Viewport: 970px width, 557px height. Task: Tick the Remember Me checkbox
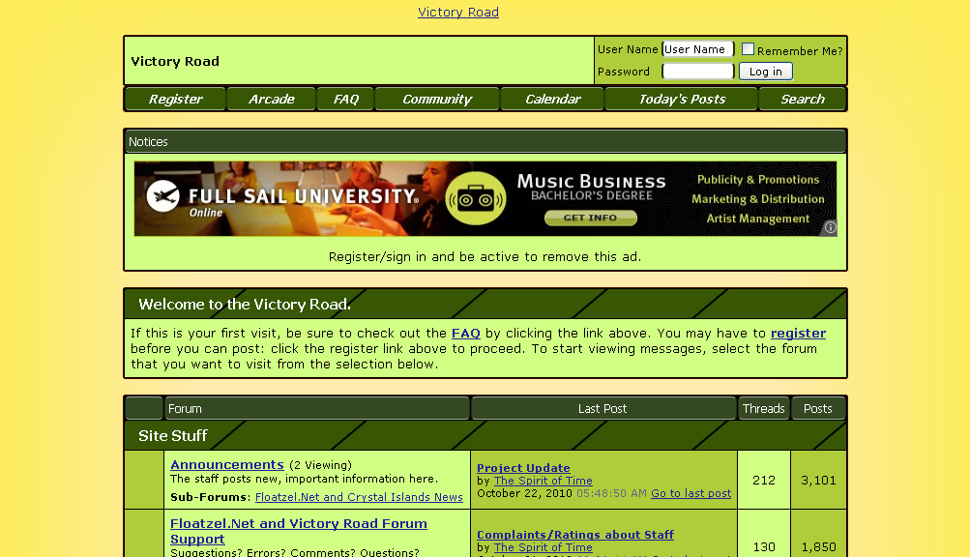point(748,49)
